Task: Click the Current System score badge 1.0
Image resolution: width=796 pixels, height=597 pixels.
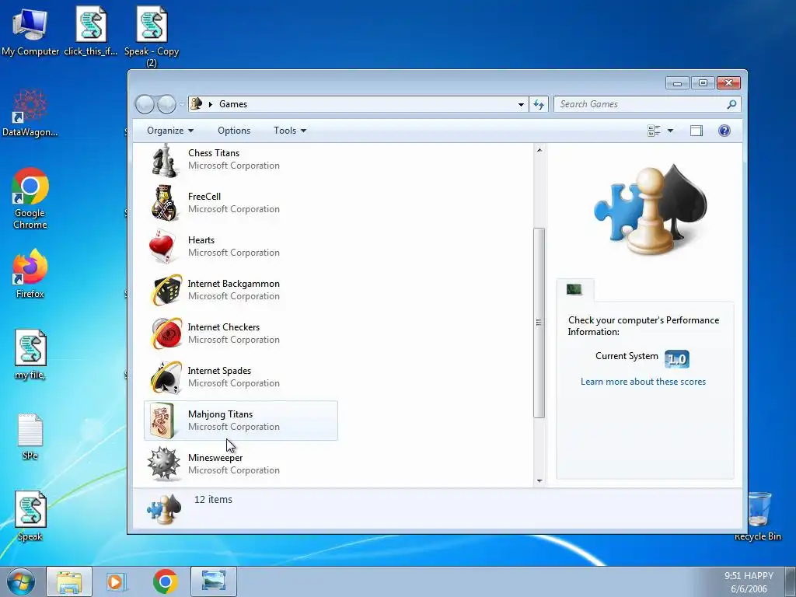Action: [x=677, y=359]
